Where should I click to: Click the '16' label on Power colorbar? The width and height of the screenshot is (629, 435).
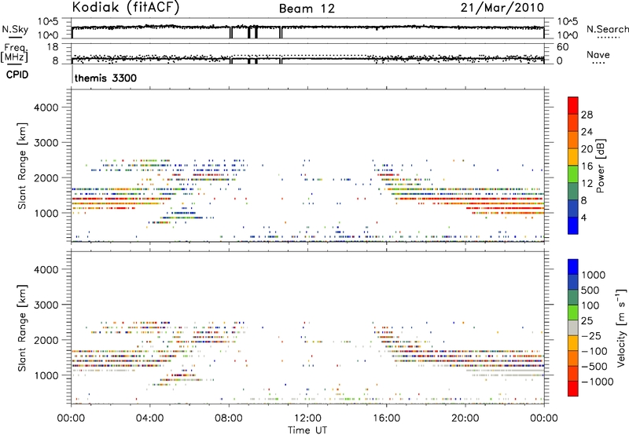click(x=587, y=166)
